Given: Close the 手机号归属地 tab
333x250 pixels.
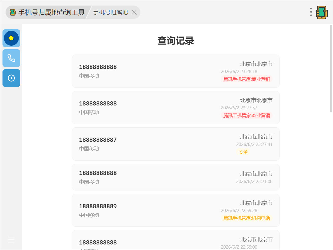Looking at the screenshot, I should click(x=134, y=12).
